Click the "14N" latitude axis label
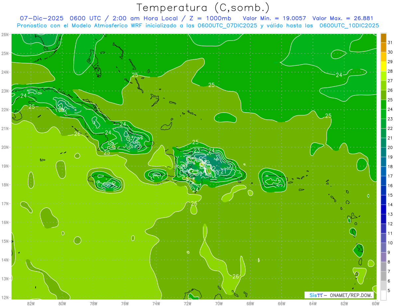 pyautogui.click(x=5, y=260)
